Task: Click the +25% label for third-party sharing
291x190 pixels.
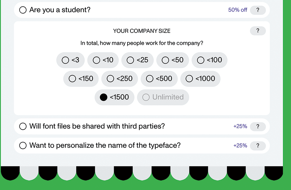Action: tap(240, 127)
